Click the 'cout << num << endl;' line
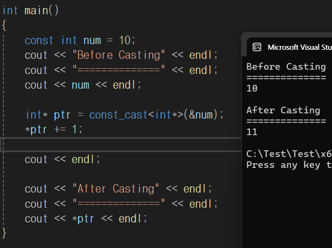 coord(83,85)
